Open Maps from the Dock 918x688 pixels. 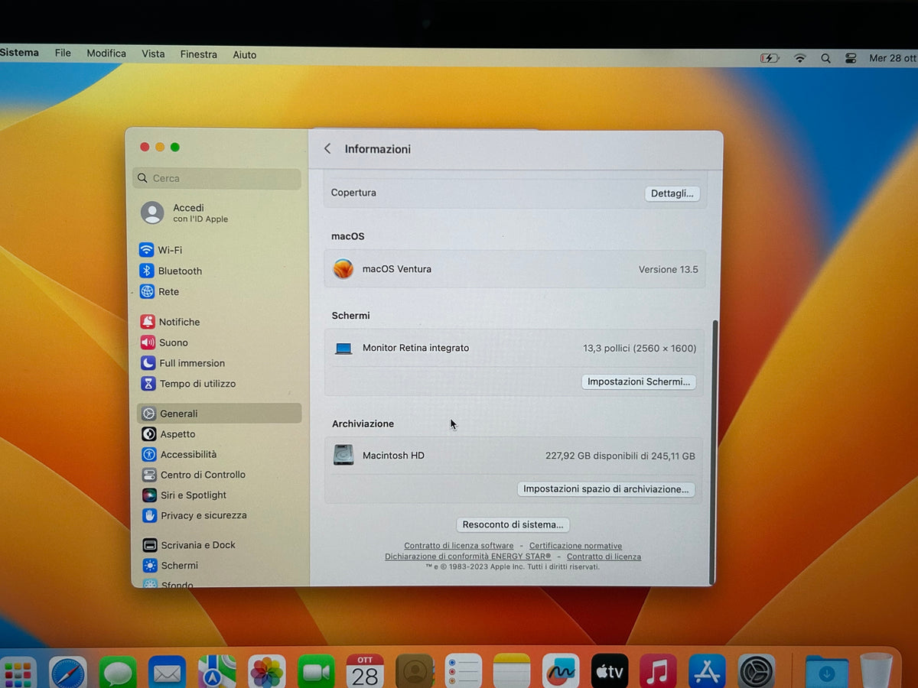217,673
